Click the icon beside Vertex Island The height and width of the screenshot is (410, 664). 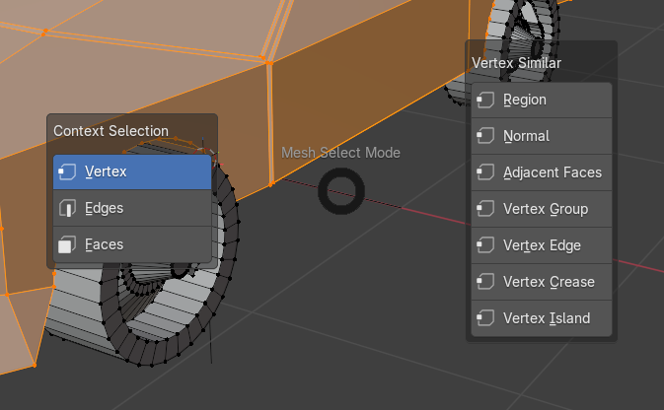[485, 318]
